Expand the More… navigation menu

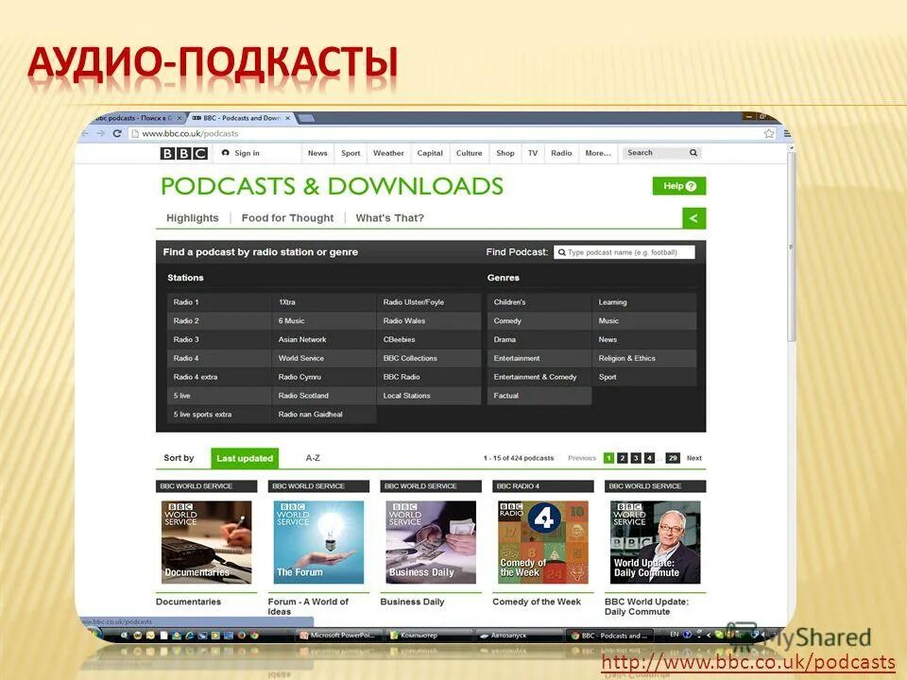598,153
